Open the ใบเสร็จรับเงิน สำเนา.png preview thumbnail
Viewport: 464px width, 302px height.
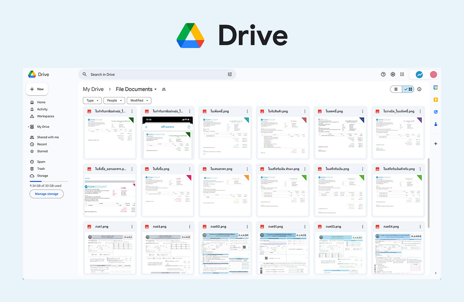click(x=282, y=195)
